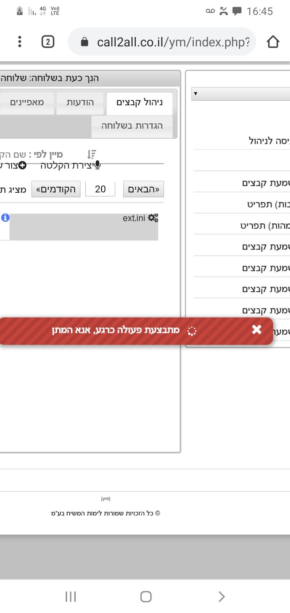The width and height of the screenshot is (290, 613).
Task: Open the הגדרות בשלוחה tab
Action: 132,126
